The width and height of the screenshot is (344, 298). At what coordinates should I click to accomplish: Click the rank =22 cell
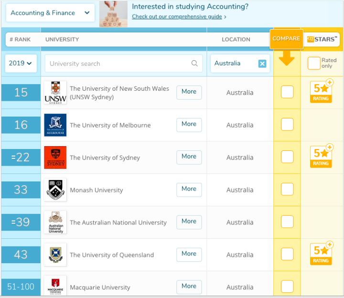click(x=21, y=158)
